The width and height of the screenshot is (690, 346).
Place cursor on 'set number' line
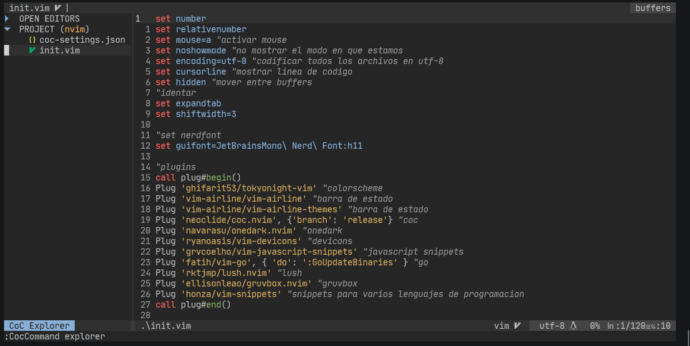click(181, 19)
